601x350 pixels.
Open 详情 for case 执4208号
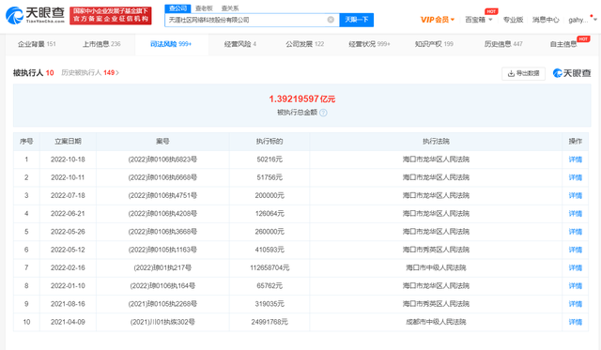click(x=576, y=213)
